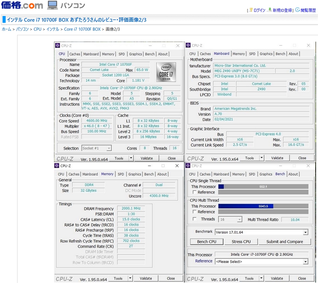The height and width of the screenshot is (283, 318).
Task: Click single thread score bar 552.1
Action: 263,186
